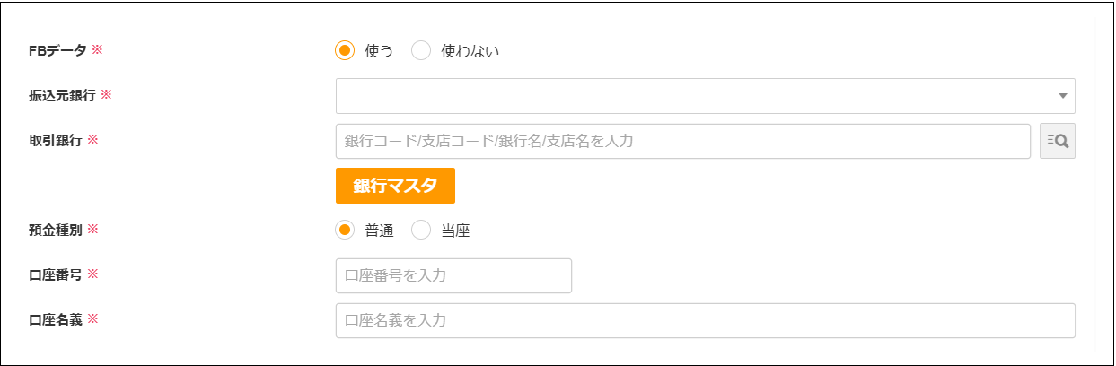Click the 口座番号 field label
Viewport: 1116px width, 366px height.
tap(56, 275)
